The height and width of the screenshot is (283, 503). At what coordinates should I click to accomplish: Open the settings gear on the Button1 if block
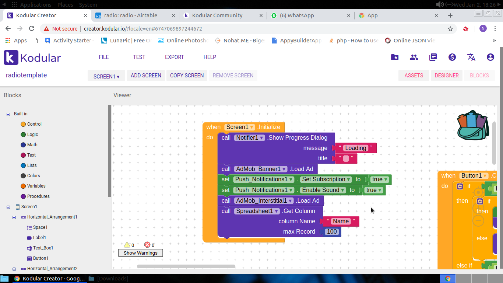(460, 186)
